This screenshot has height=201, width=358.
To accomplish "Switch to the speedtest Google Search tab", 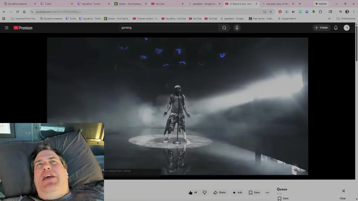I will [x=204, y=4].
